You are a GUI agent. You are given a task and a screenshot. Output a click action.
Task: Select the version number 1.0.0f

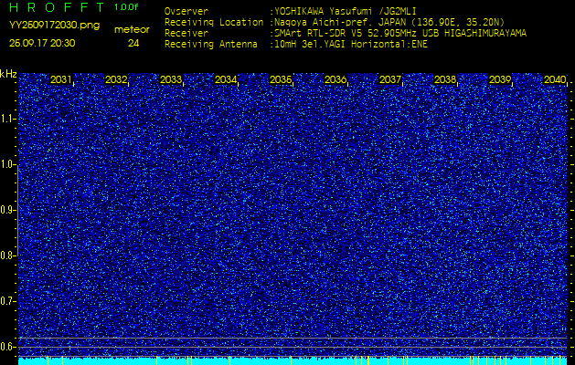point(126,7)
